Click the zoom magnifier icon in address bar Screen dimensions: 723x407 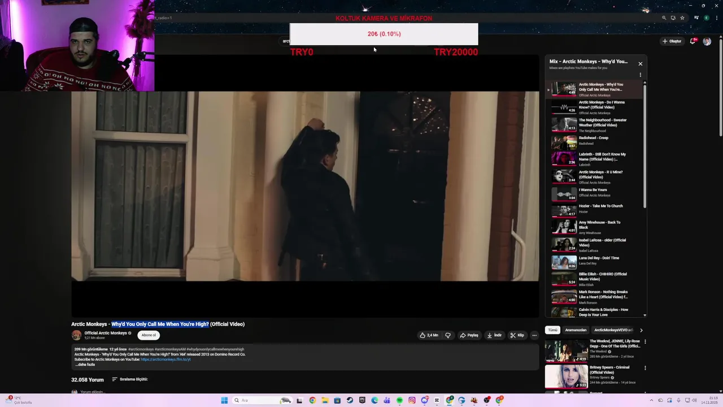click(x=664, y=18)
